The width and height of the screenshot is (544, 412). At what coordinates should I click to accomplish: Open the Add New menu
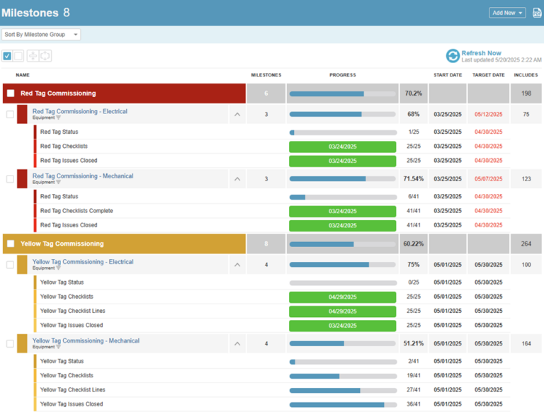point(507,13)
